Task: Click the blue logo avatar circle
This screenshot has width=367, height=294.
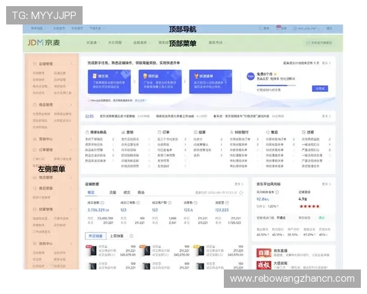Action: pos(251,77)
